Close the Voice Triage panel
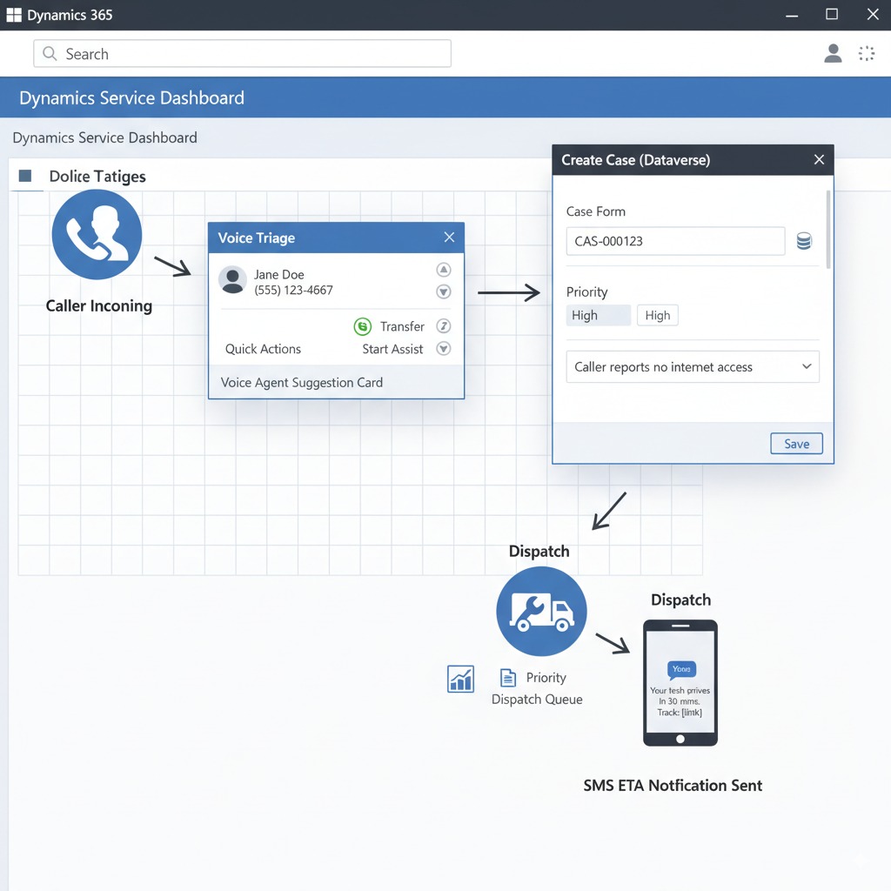891x891 pixels. pyautogui.click(x=449, y=237)
